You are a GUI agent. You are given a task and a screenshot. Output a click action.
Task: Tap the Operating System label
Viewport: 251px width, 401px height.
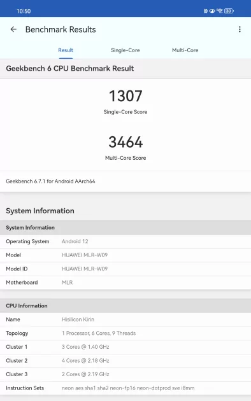[x=27, y=241]
